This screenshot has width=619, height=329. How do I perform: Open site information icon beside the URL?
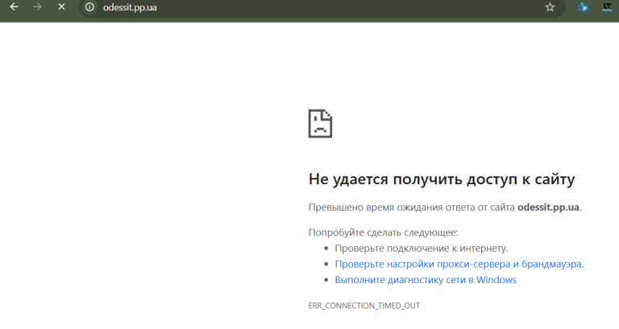(x=90, y=7)
